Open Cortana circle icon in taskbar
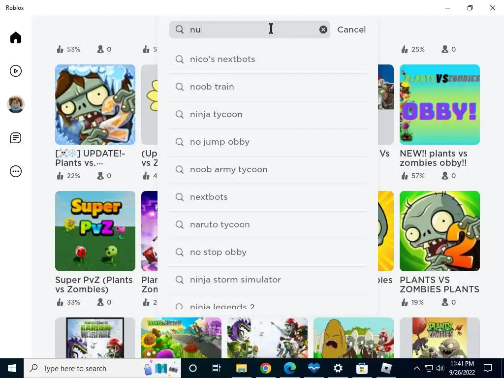Viewport: 504px width, 378px height. [x=193, y=368]
